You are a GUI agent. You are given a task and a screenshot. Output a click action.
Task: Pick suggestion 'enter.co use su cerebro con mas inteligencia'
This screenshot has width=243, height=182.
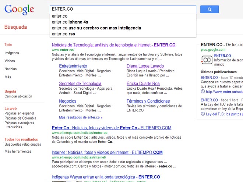click(x=96, y=28)
